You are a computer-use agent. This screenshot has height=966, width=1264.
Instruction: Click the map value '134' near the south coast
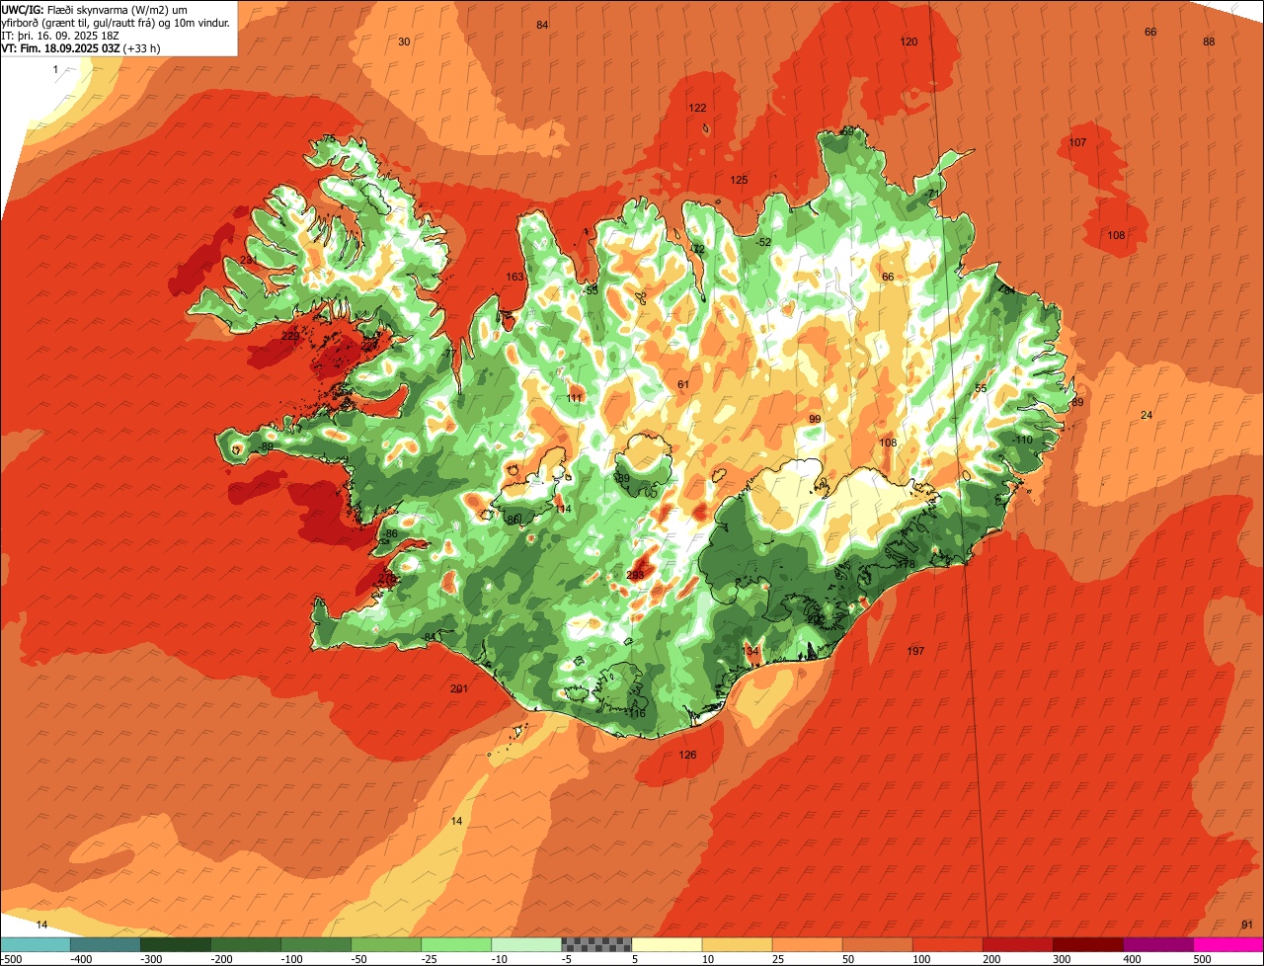click(750, 651)
